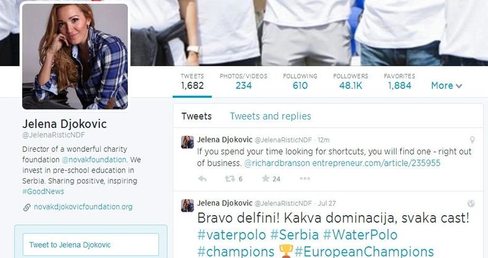This screenshot has width=488, height=258.
Task: View the Following list of 610
Action: 300,82
